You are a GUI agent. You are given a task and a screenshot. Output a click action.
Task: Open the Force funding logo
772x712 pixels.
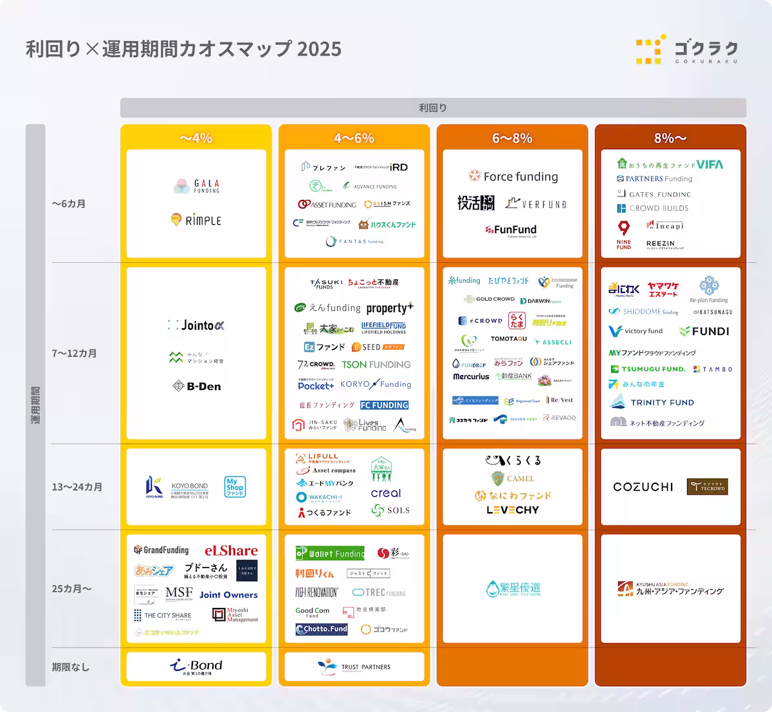513,176
